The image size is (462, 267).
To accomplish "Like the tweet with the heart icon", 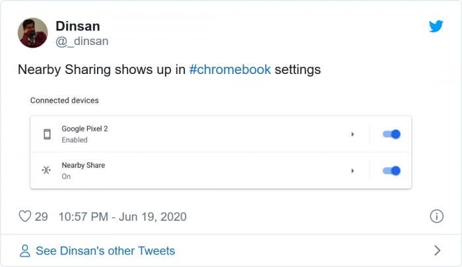I will (24, 216).
